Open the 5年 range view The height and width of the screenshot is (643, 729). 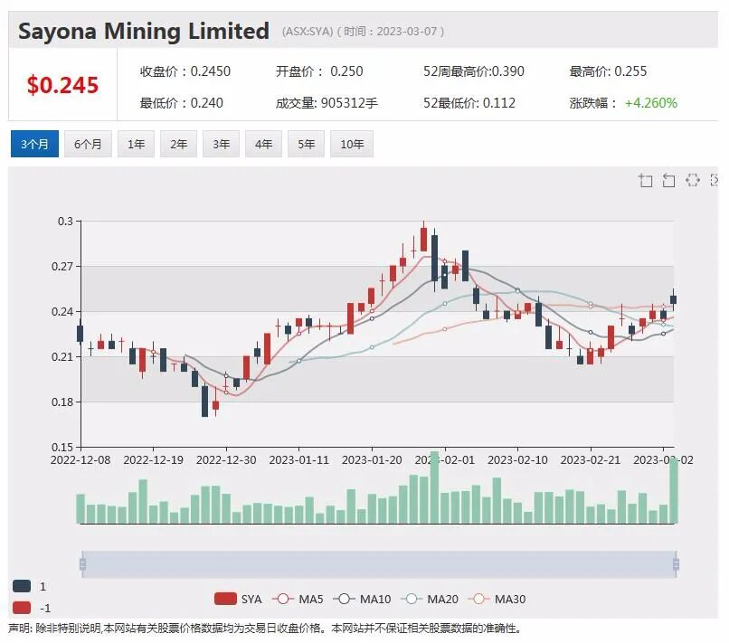[306, 144]
